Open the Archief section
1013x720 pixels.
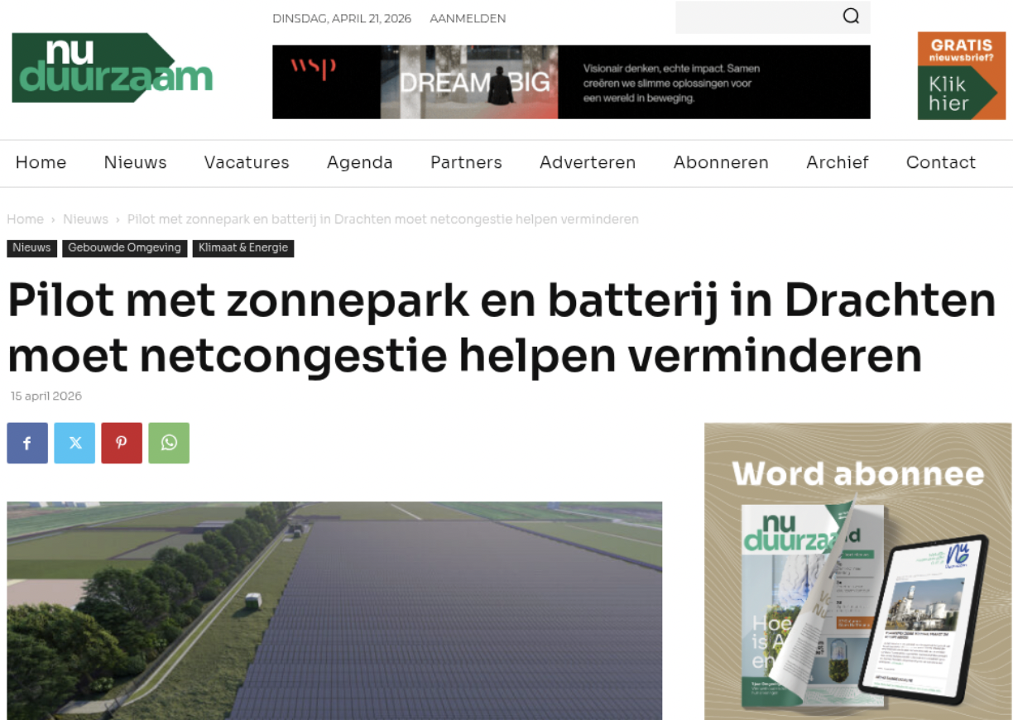click(837, 162)
